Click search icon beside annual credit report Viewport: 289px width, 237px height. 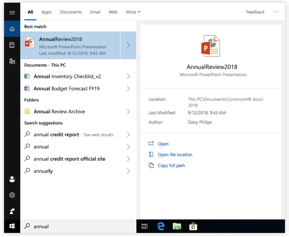click(x=27, y=134)
